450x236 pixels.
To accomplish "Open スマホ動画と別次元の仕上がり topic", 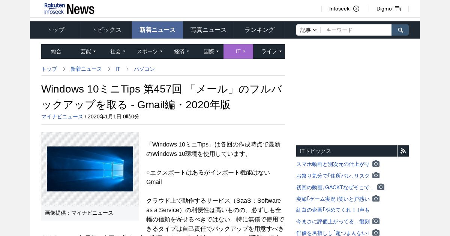I will point(333,164).
